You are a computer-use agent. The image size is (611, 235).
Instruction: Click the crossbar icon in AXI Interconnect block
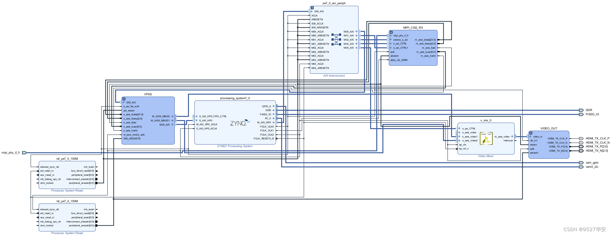(336, 40)
